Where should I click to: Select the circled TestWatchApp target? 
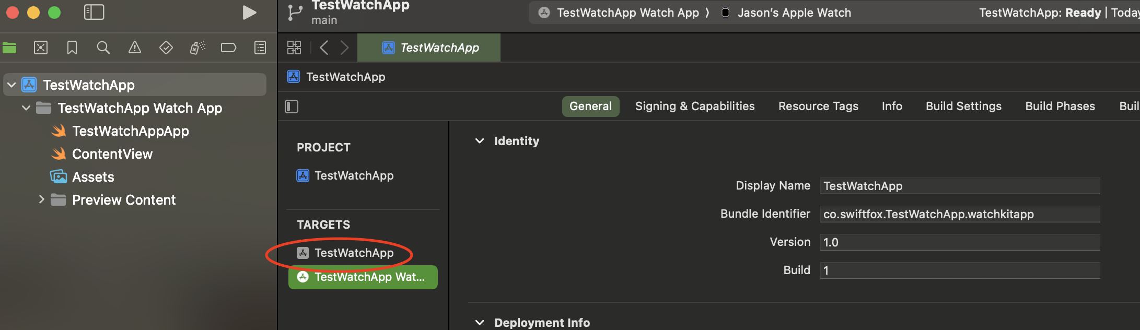pos(354,253)
